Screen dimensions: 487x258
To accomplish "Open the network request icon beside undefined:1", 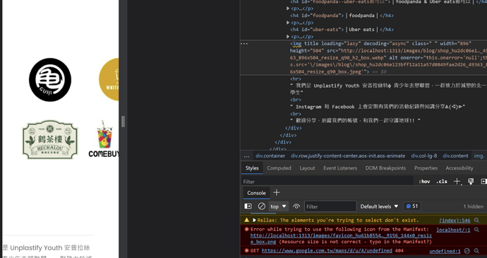I will click(x=467, y=251).
